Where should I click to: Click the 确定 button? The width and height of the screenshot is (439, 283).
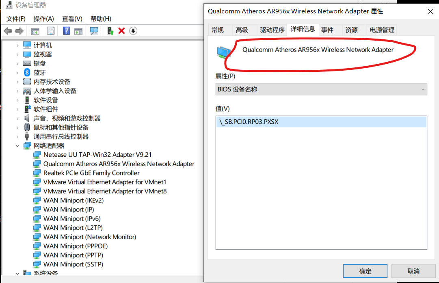[x=365, y=271]
